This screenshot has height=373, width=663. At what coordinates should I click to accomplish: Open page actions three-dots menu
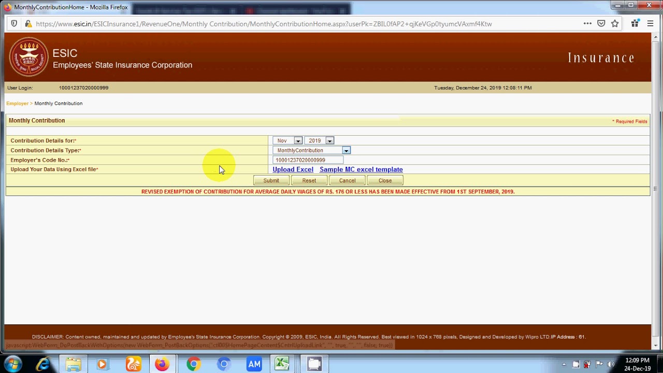(x=587, y=23)
